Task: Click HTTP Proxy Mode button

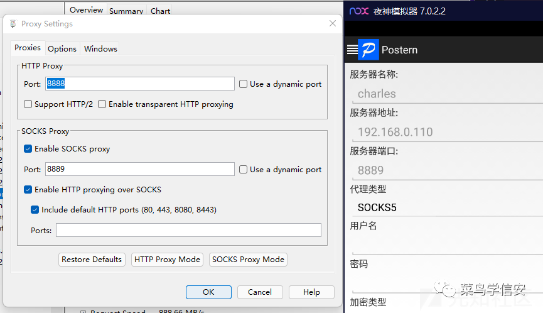Action: pyautogui.click(x=167, y=260)
